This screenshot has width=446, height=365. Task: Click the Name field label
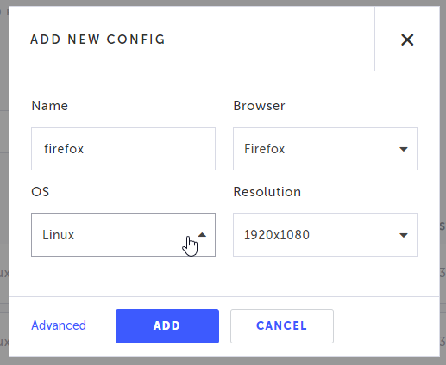pyautogui.click(x=50, y=106)
